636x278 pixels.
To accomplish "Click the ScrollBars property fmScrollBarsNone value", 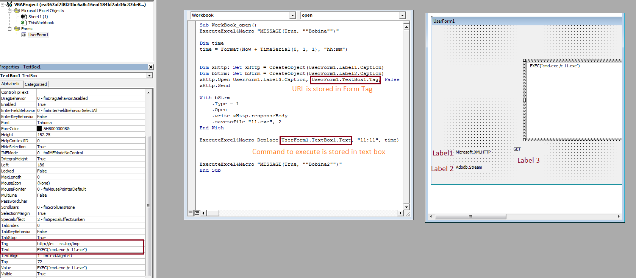I will [x=91, y=207].
